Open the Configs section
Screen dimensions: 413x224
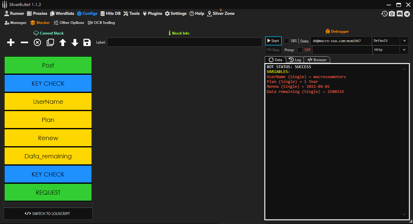(87, 13)
